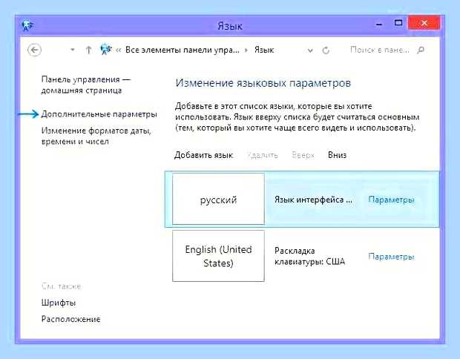Click the 'Удалить' button

tap(262, 155)
